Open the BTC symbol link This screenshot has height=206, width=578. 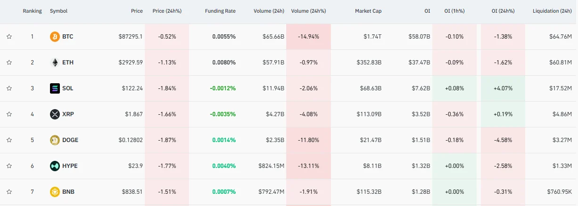(67, 37)
